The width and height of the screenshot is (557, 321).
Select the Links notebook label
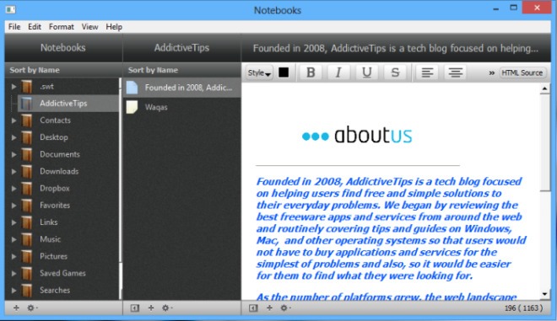tap(49, 222)
